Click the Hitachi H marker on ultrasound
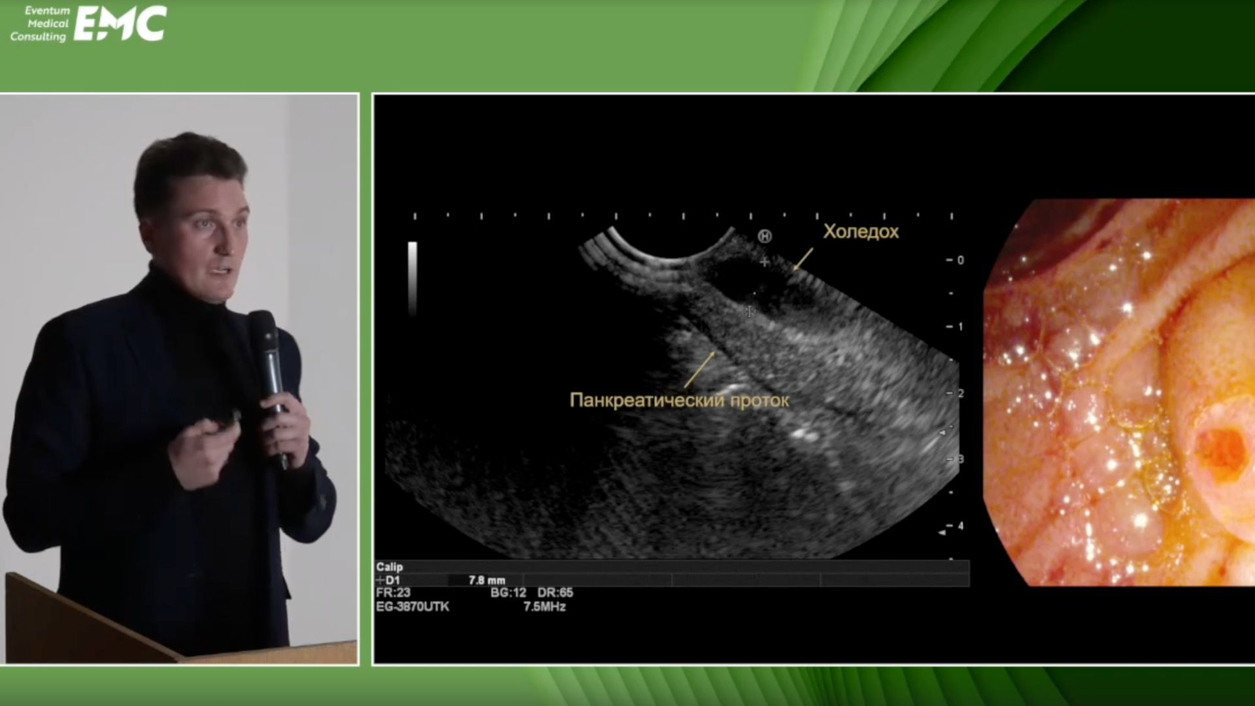The width and height of the screenshot is (1255, 706). click(765, 237)
